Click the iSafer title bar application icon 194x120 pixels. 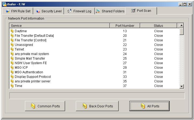coord(5,4)
